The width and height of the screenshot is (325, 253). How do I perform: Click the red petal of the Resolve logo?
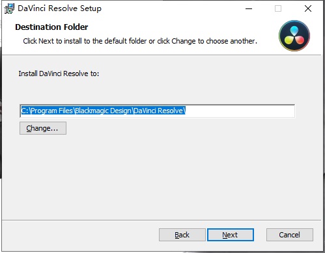[300, 40]
